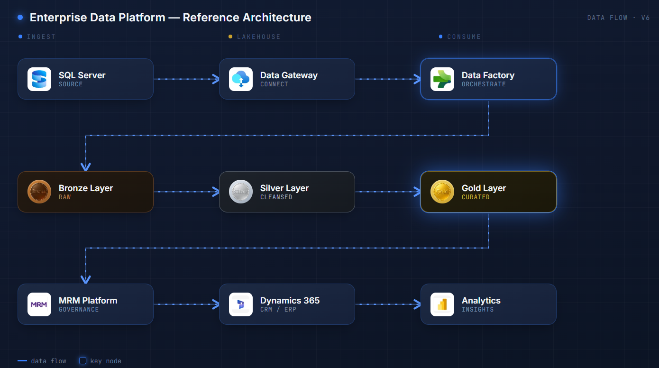
Task: Click the INSIGHTS subtitle under Analytics
Action: pyautogui.click(x=477, y=310)
